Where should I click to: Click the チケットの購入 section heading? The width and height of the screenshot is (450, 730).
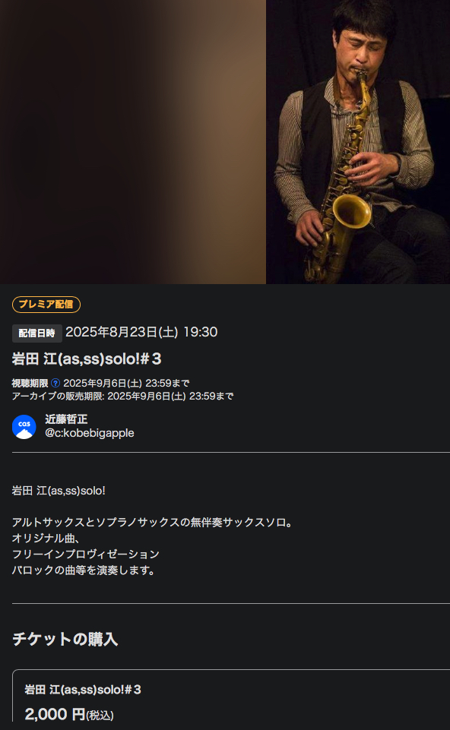65,639
